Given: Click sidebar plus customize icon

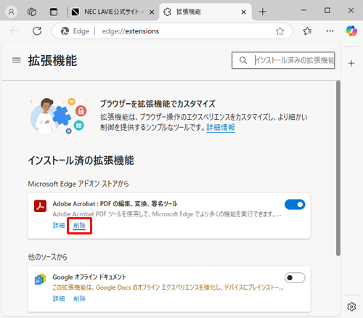Looking at the screenshot, I should pyautogui.click(x=351, y=63).
